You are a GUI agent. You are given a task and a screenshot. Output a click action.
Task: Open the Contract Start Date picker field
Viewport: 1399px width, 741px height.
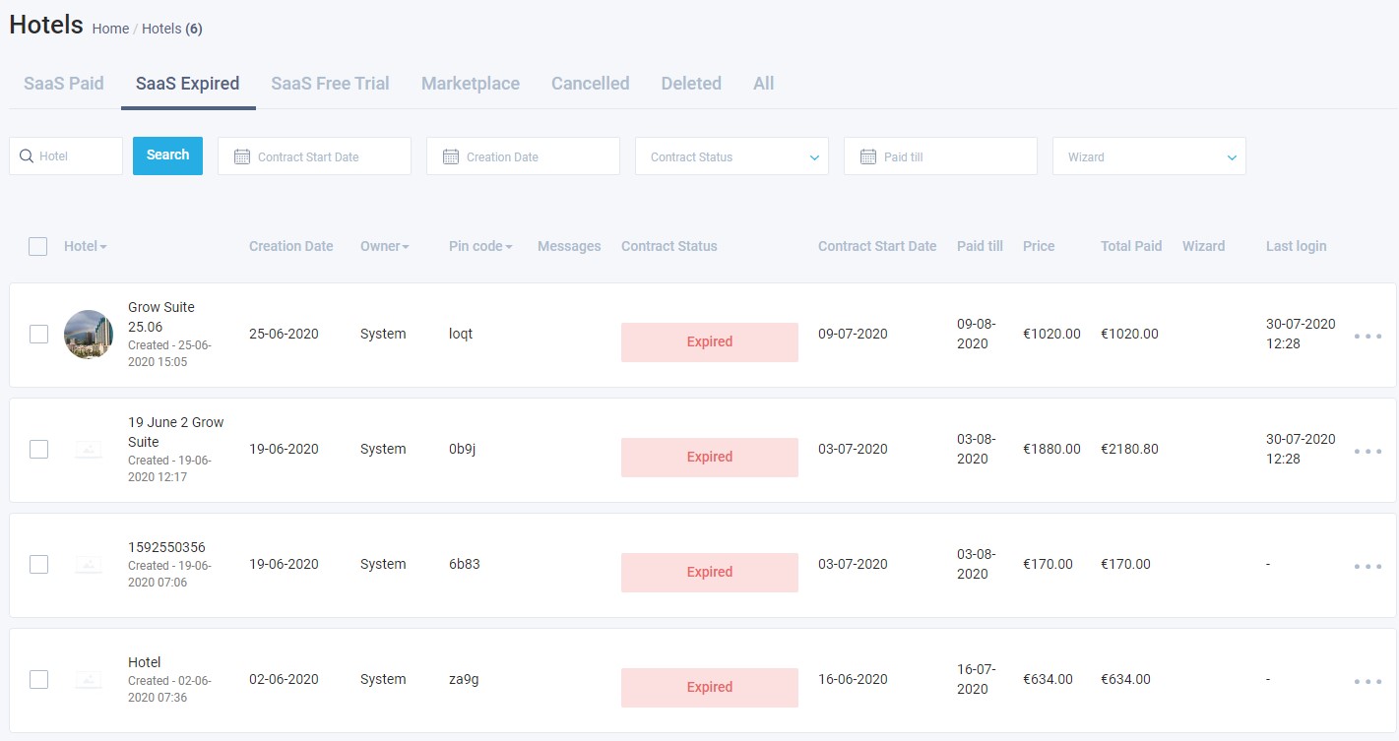coord(314,156)
